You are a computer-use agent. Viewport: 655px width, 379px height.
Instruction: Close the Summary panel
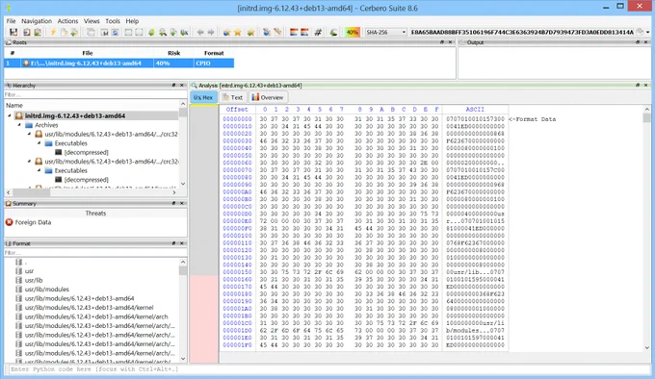[182, 203]
